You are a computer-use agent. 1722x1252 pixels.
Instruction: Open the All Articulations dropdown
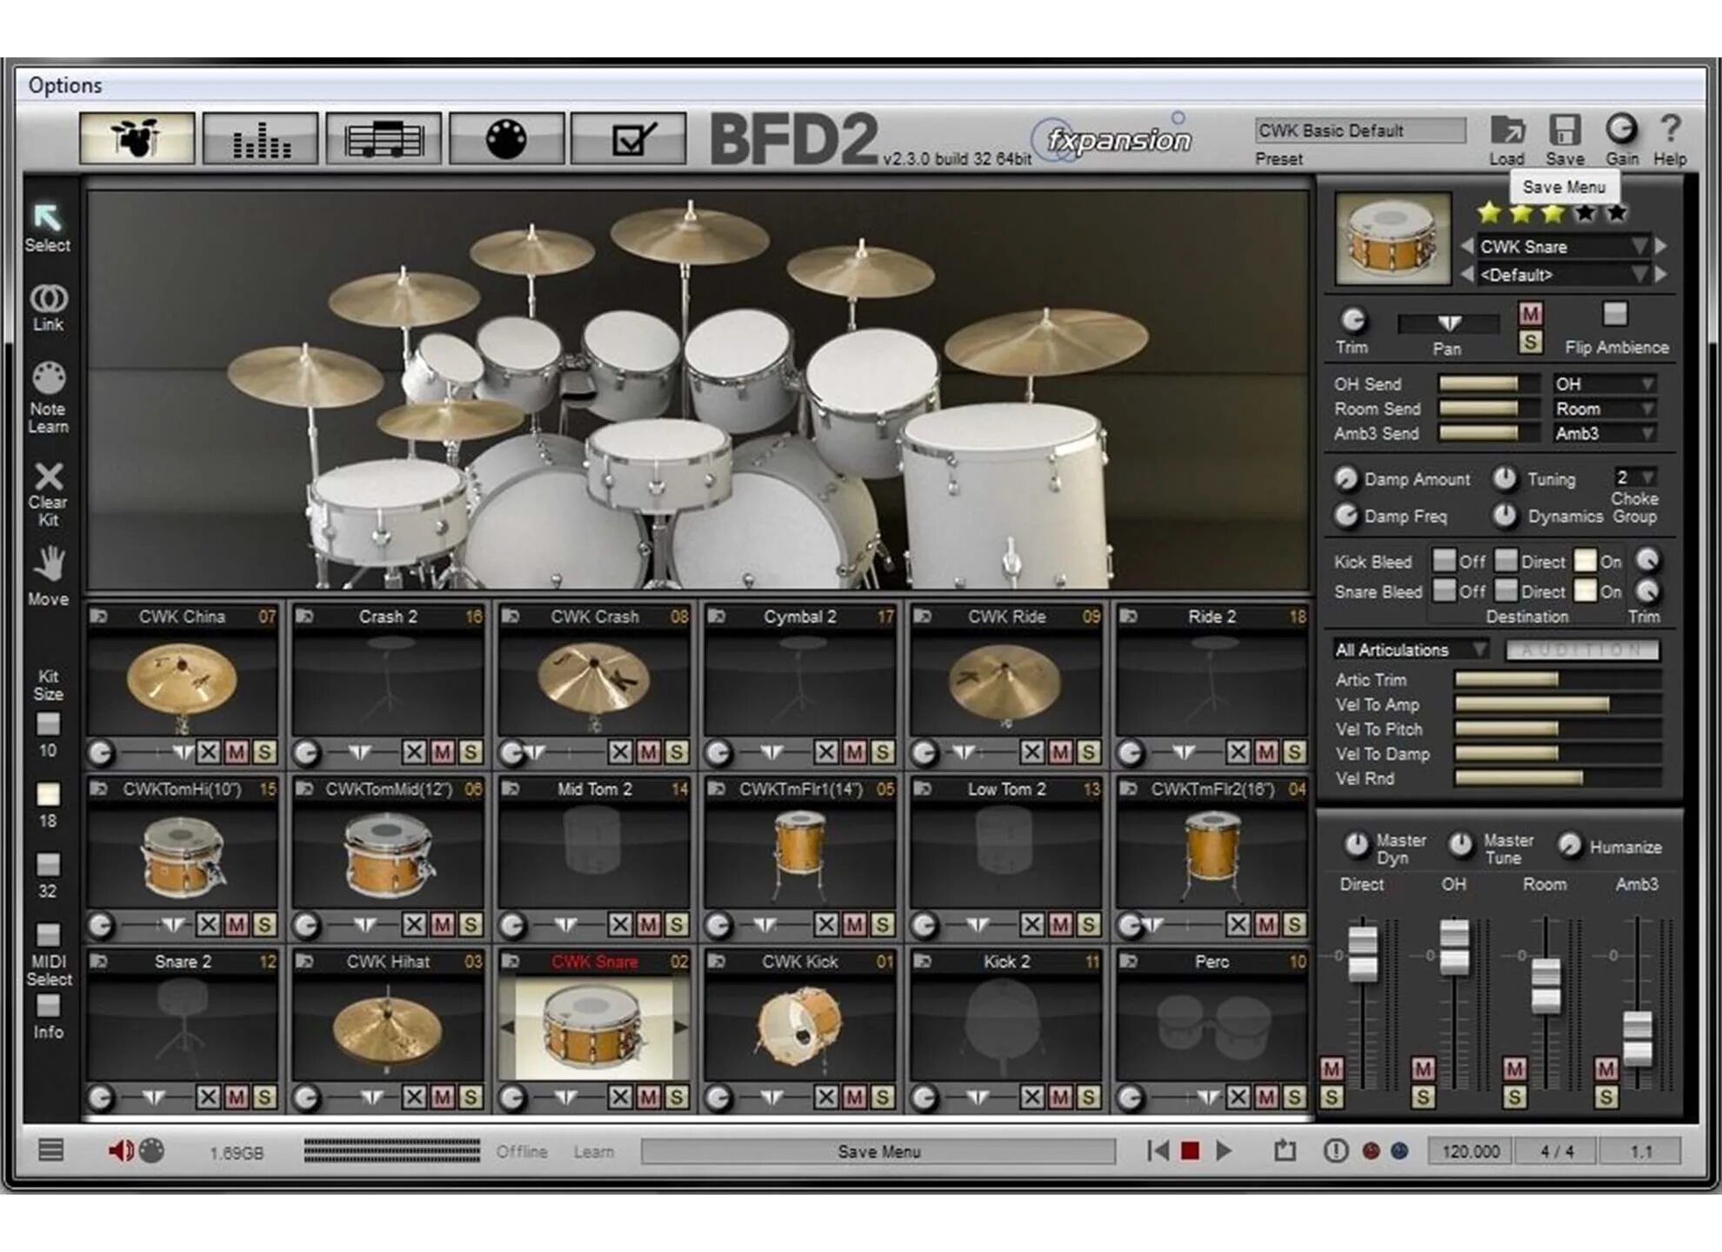pos(1411,649)
